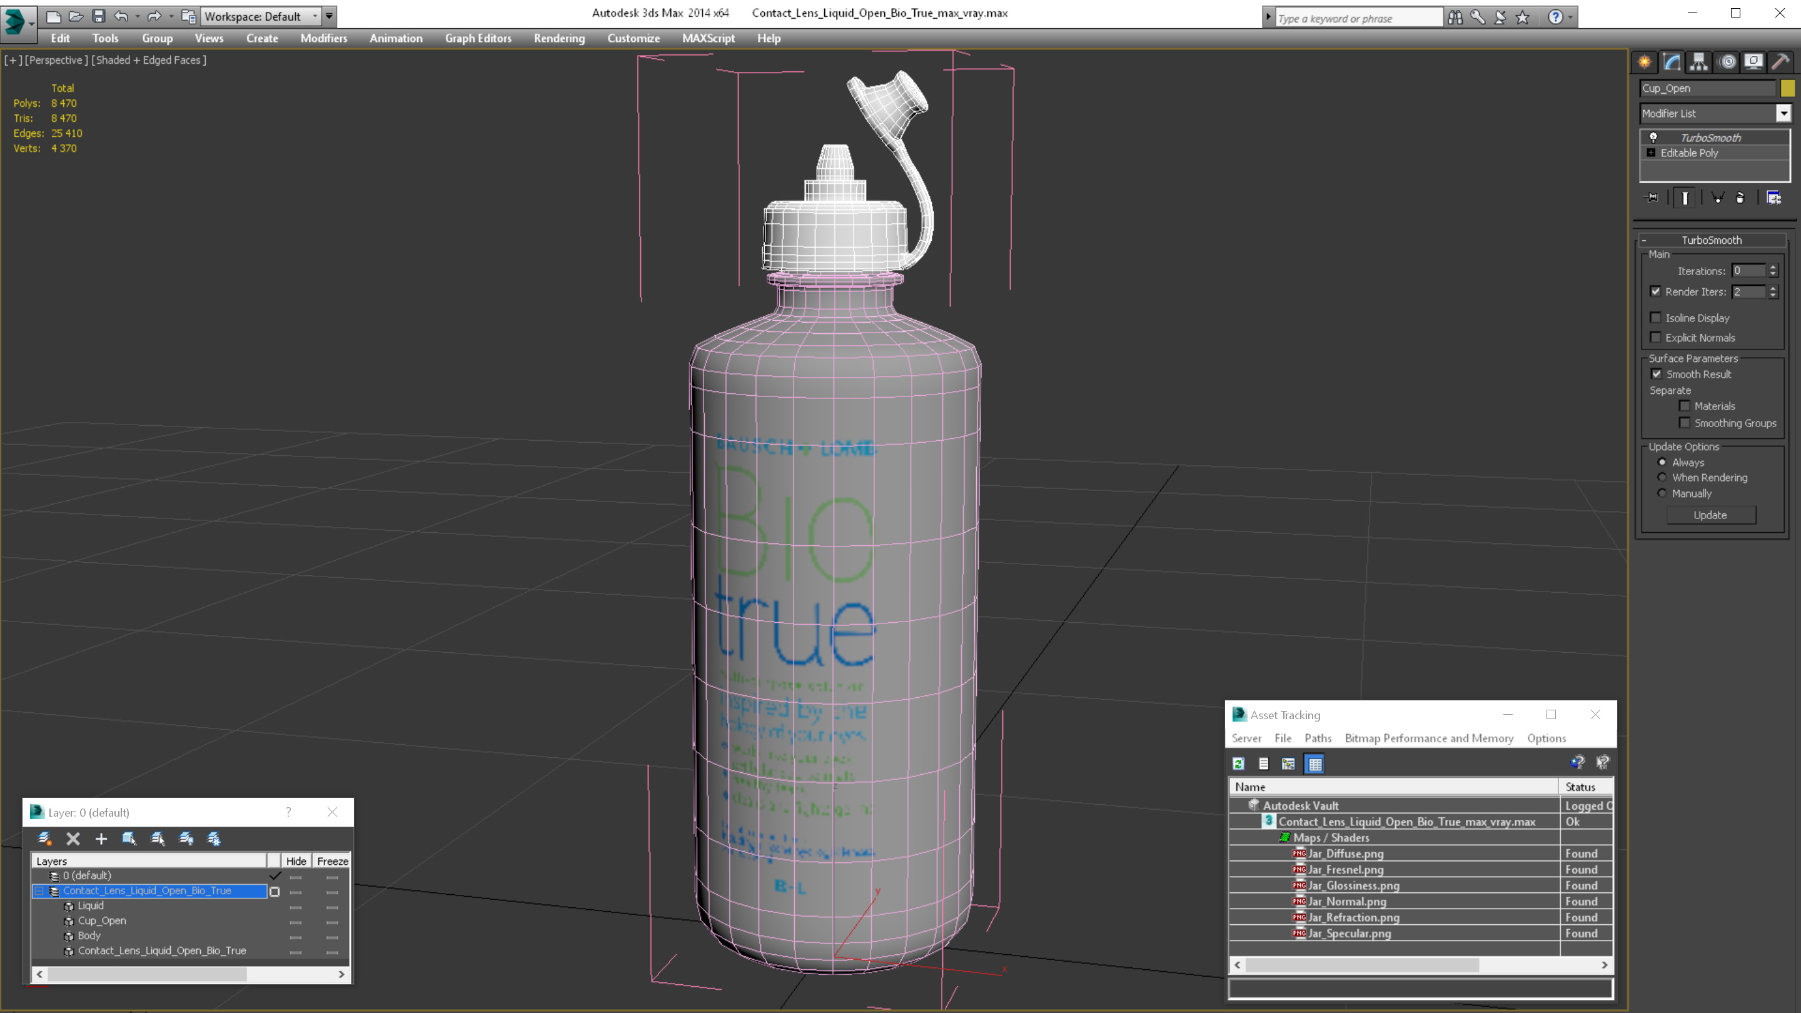1801x1013 pixels.
Task: Open Bitmap Performance and Memory menu
Action: click(1429, 738)
